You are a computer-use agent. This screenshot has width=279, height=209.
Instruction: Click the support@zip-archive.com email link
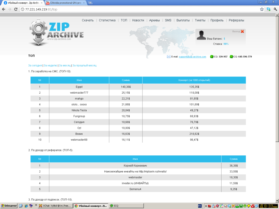[192, 57]
